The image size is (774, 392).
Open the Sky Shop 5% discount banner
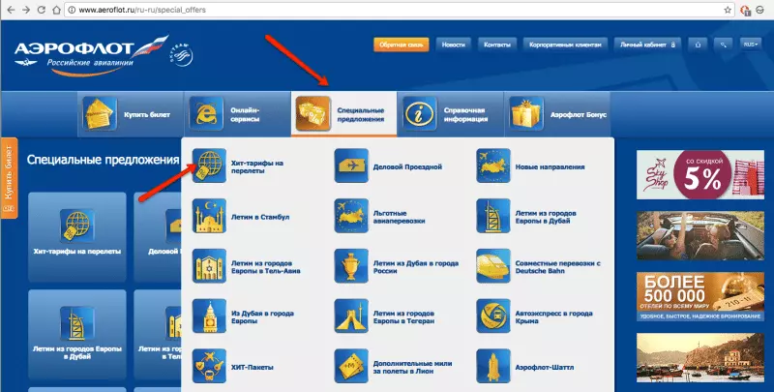coord(700,175)
